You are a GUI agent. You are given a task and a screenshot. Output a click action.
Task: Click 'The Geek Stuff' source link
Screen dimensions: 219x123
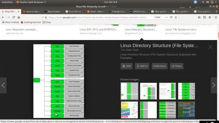tap(129, 50)
